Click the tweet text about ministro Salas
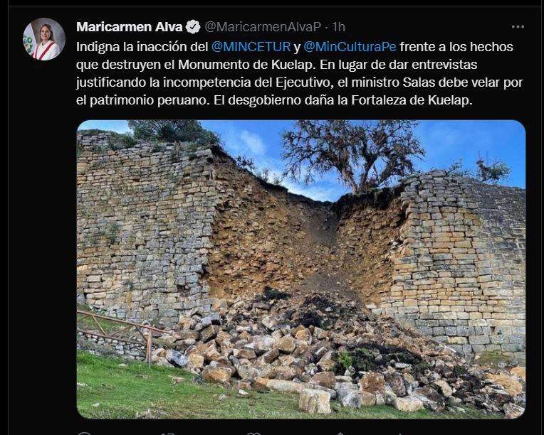 point(300,73)
